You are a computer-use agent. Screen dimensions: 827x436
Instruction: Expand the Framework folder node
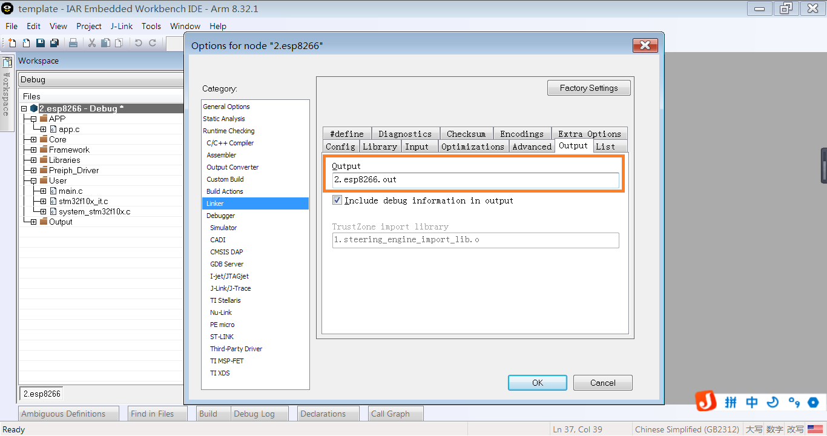coord(34,150)
